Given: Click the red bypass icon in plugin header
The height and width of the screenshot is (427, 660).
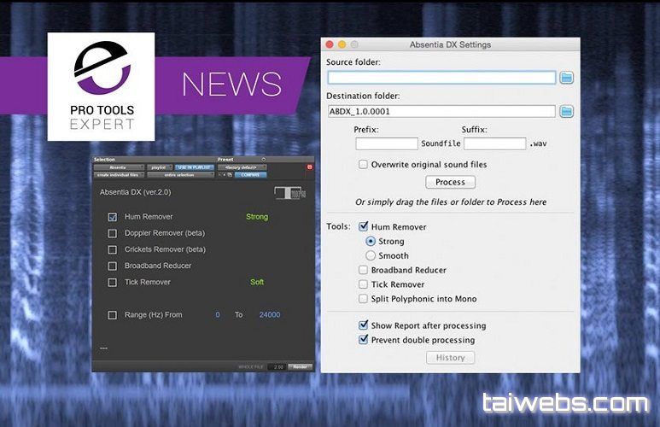Looking at the screenshot, I should pyautogui.click(x=310, y=167).
